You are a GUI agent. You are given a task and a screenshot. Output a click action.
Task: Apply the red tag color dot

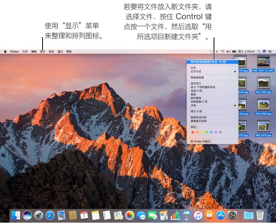pos(193,132)
